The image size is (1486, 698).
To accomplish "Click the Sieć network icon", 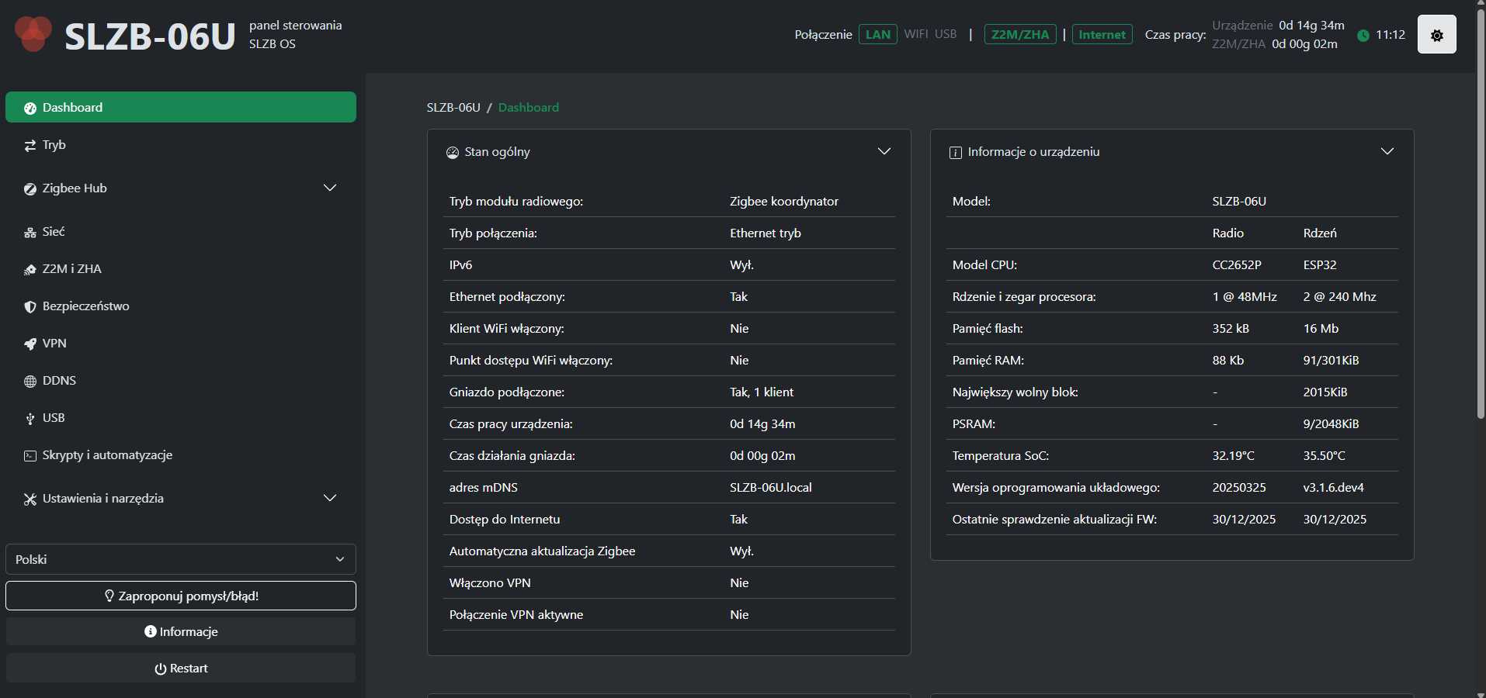I will point(30,233).
